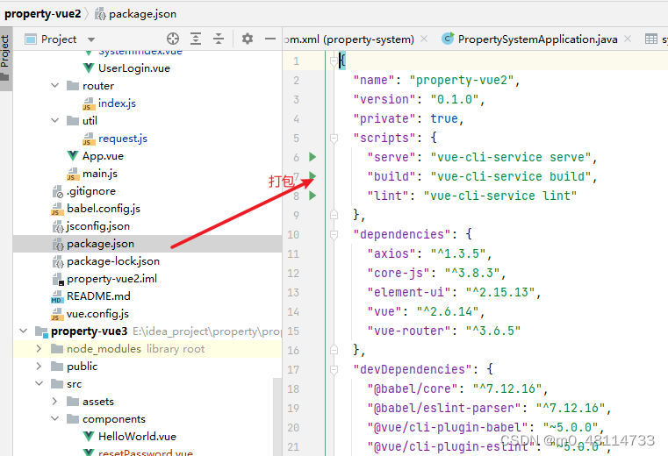Select property-vue2.iml file
668x456 pixels.
click(111, 279)
